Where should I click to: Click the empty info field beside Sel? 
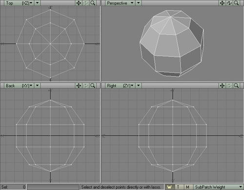(53, 187)
